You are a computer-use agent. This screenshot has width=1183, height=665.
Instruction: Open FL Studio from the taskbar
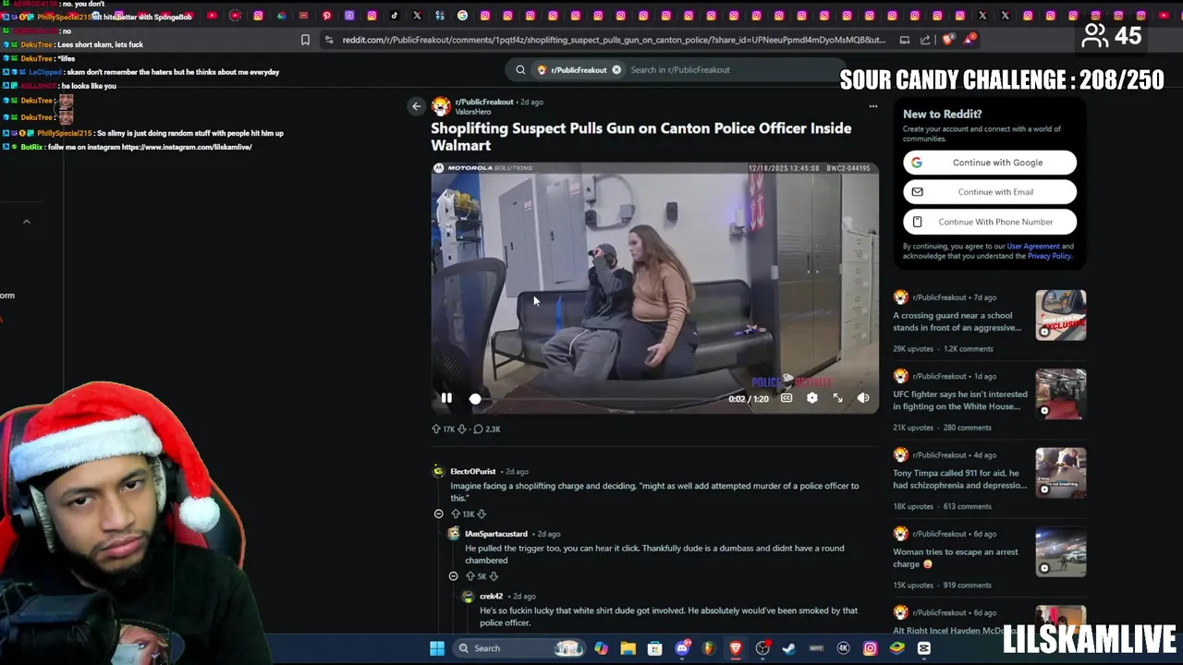[709, 648]
